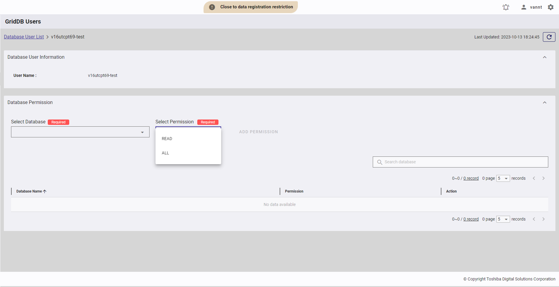Open top records-per-page dropdown
559x287 pixels.
pyautogui.click(x=503, y=178)
